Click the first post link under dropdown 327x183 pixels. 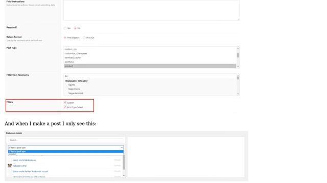[24, 160]
